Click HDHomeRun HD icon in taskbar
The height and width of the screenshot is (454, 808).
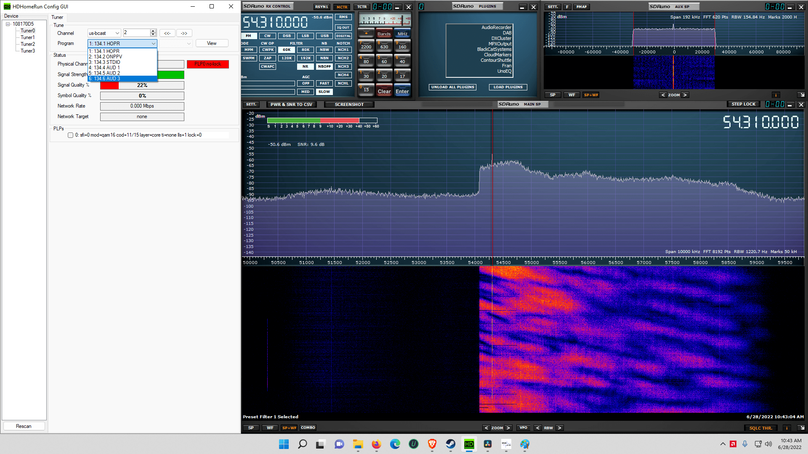(x=469, y=444)
